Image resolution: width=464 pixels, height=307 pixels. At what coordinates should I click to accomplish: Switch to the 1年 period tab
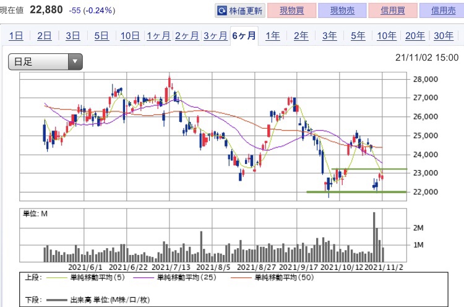(273, 36)
